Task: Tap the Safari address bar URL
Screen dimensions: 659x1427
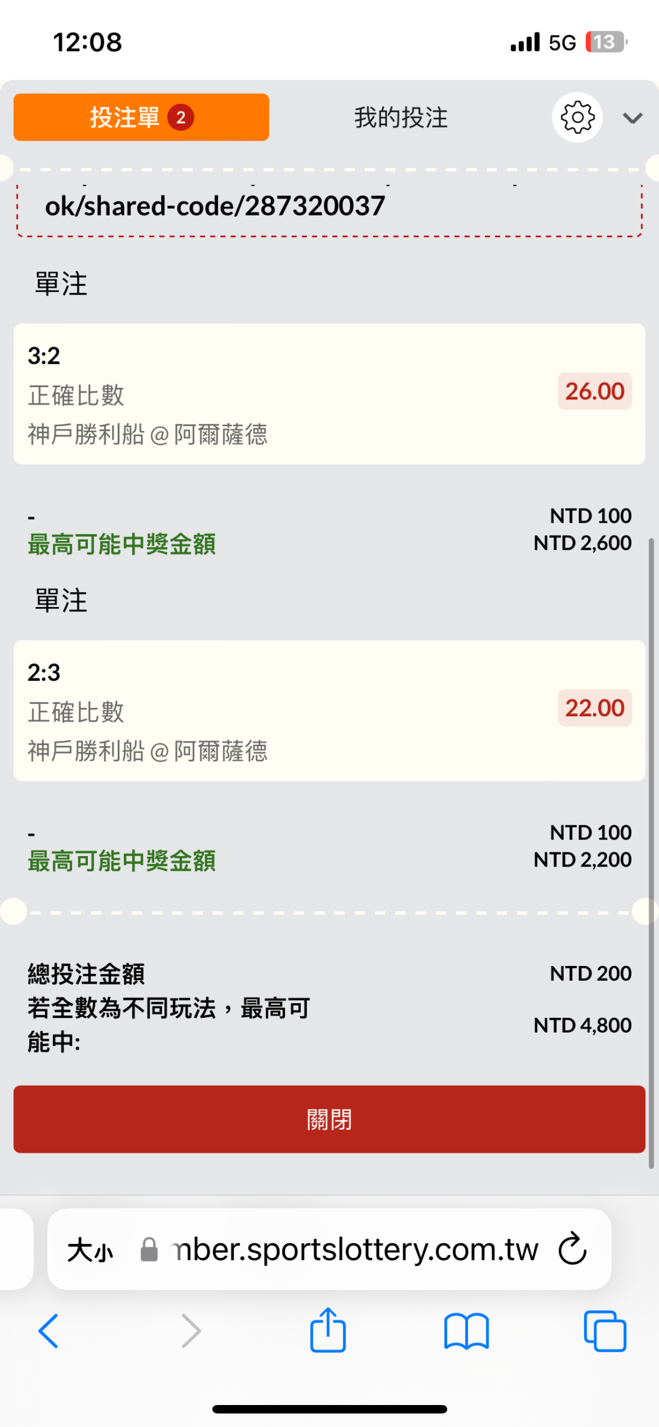Action: [354, 1249]
